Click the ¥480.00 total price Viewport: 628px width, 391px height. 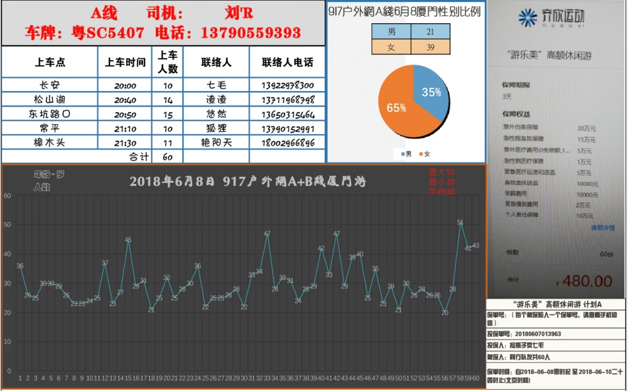click(586, 281)
